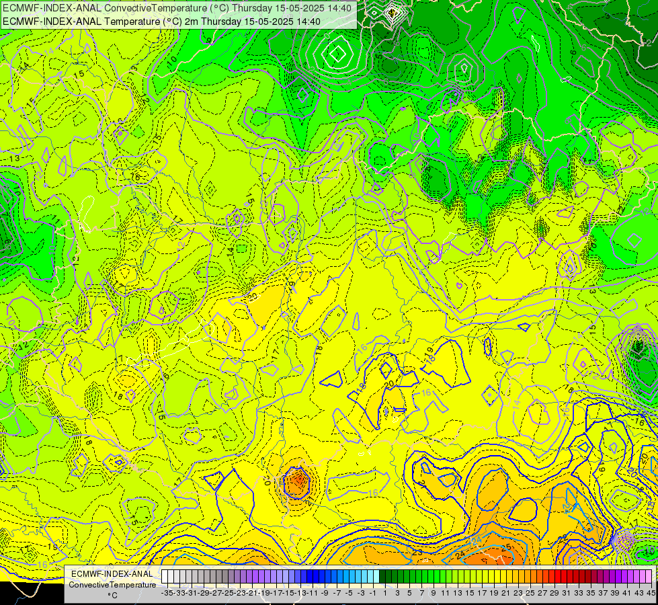This screenshot has width=658, height=605.
Task: Select the bright green swatch above 9
Action: [x=431, y=577]
